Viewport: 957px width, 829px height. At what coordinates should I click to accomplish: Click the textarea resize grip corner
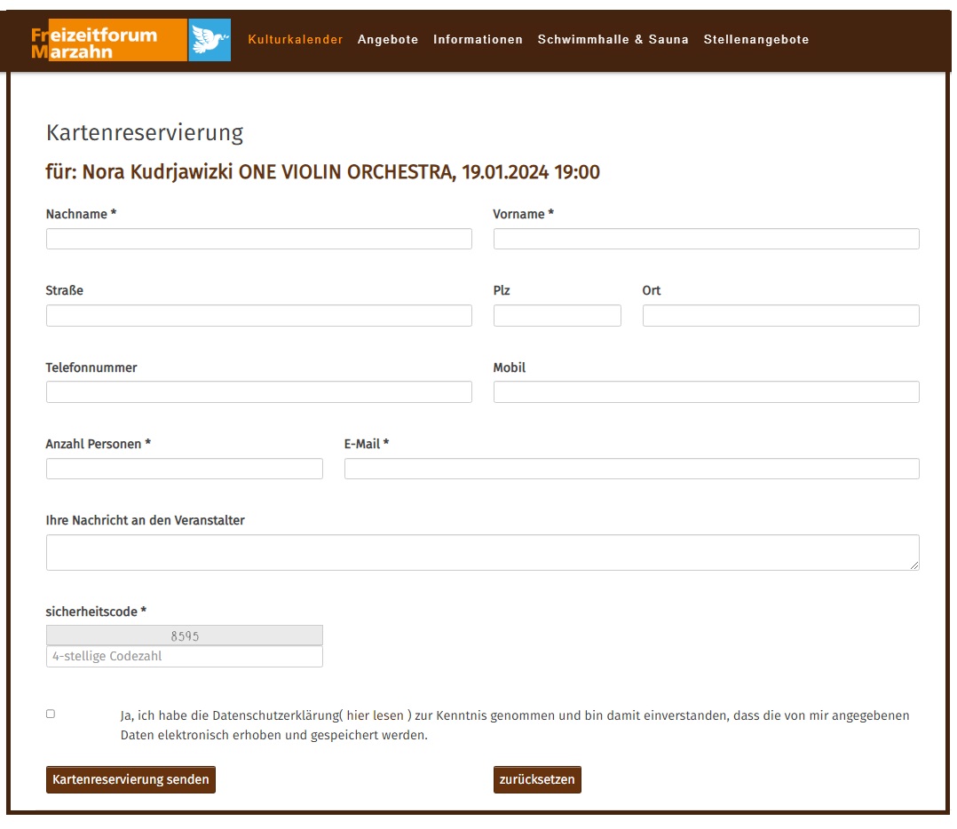[x=914, y=566]
